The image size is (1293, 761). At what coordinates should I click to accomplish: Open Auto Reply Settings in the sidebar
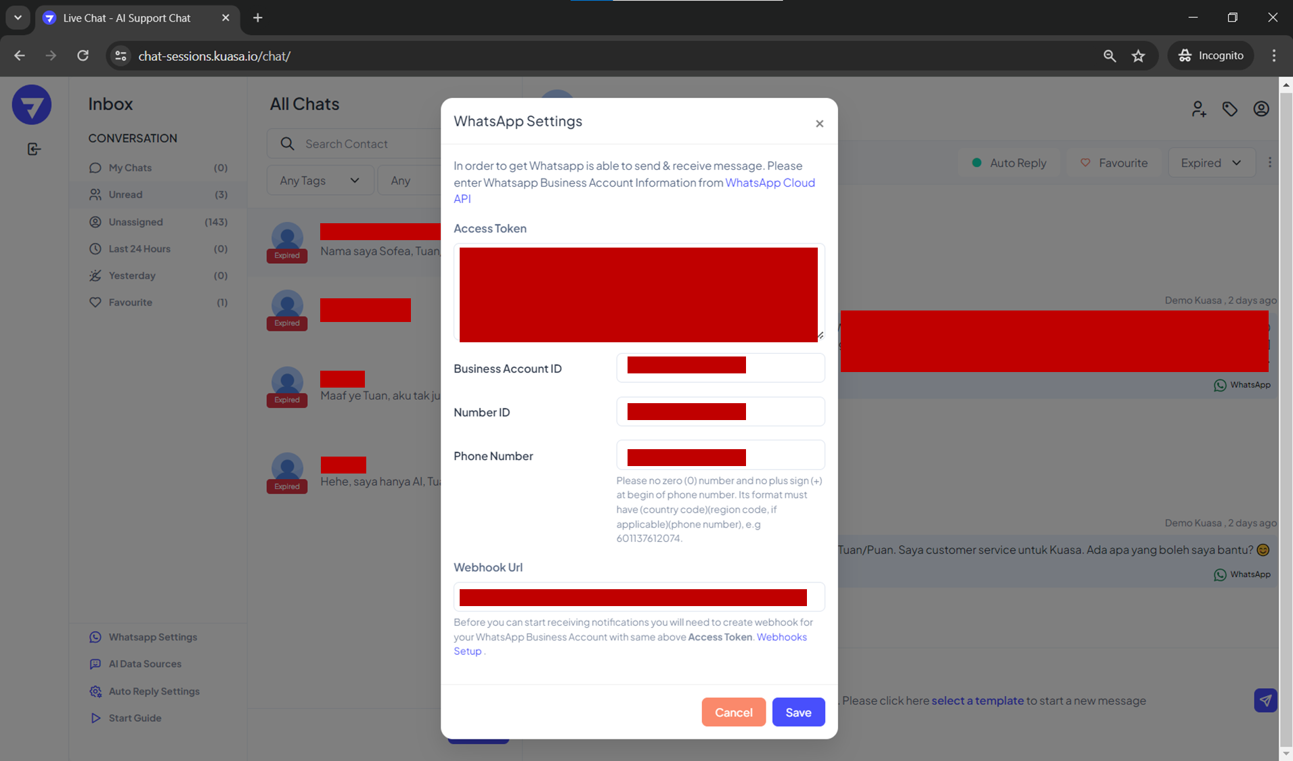[154, 691]
